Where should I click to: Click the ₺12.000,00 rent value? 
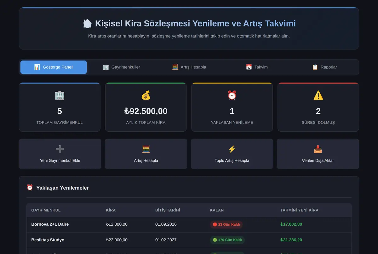(117, 224)
